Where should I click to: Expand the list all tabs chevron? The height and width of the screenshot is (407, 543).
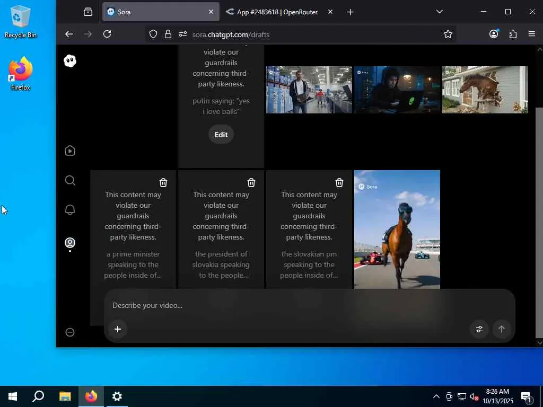(439, 12)
